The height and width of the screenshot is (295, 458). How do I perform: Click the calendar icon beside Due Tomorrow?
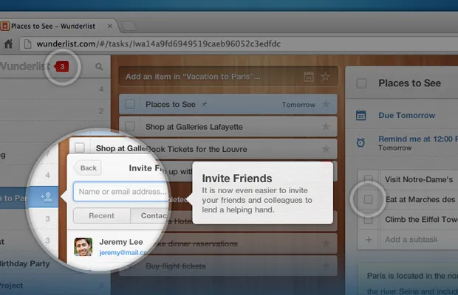361,115
